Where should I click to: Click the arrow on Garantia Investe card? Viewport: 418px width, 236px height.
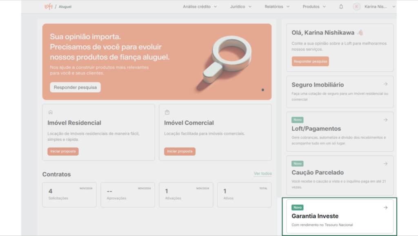tap(385, 208)
